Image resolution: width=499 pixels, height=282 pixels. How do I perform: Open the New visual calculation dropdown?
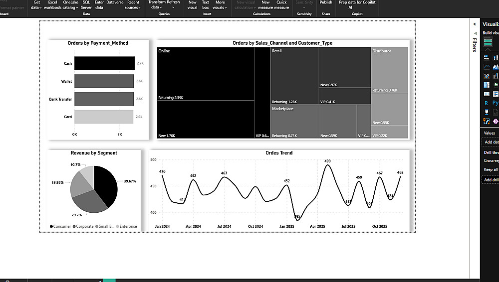[245, 5]
